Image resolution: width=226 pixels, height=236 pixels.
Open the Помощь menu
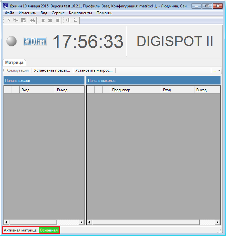pyautogui.click(x=104, y=13)
